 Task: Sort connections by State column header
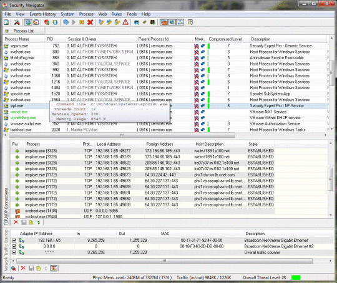pyautogui.click(x=260, y=144)
